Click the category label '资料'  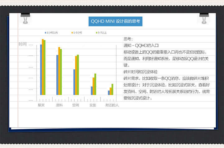[x=59, y=105]
